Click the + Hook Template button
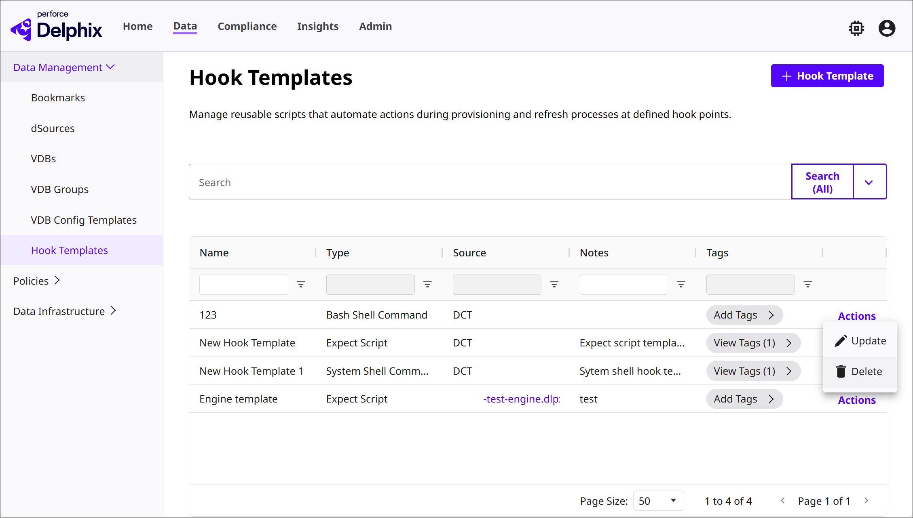Viewport: 913px width, 518px height. pos(827,76)
